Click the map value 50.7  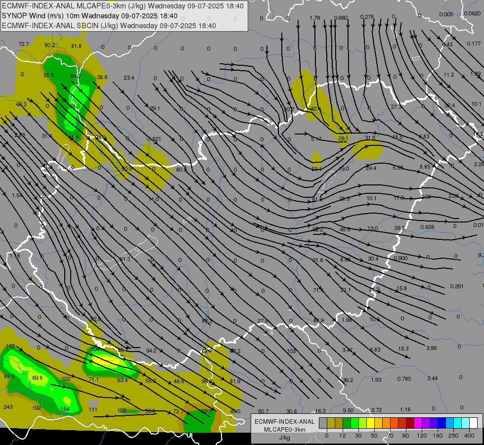tap(264, 411)
